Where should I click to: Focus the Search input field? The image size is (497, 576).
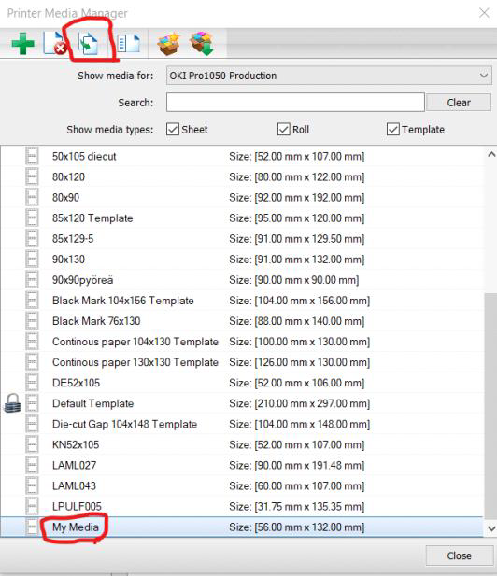[x=295, y=102]
